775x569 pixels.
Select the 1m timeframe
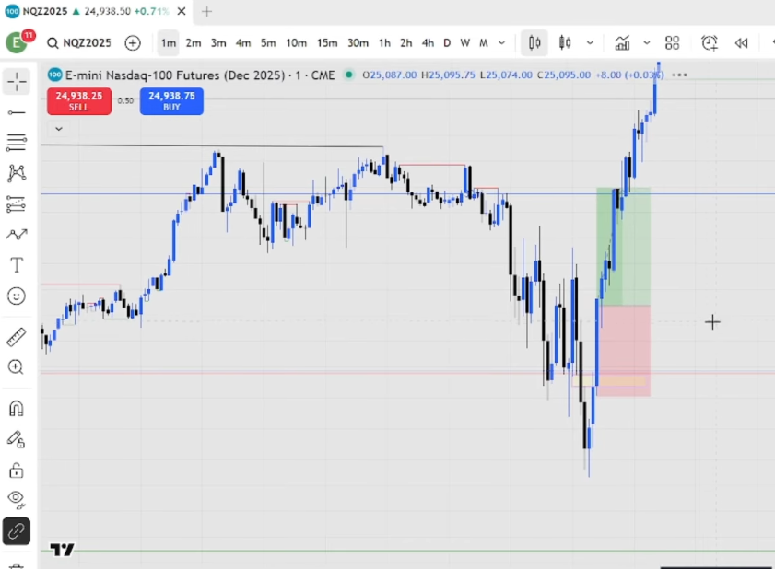pyautogui.click(x=168, y=43)
